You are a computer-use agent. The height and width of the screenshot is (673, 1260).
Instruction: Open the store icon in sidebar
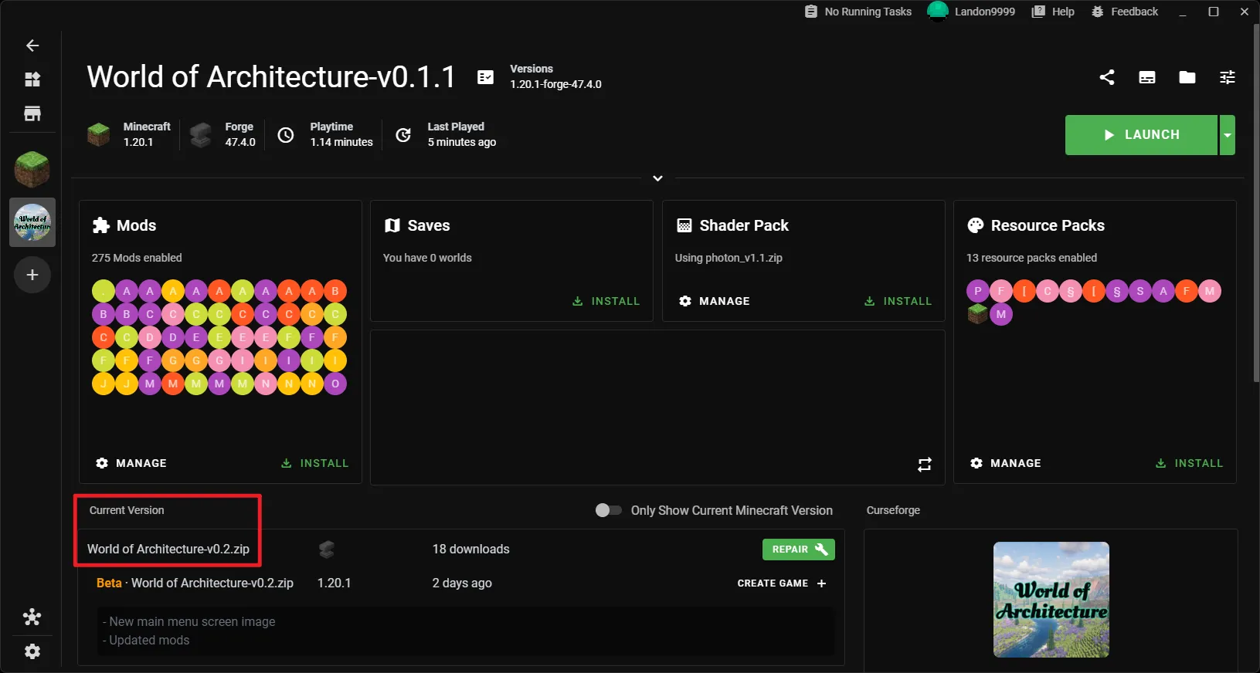tap(32, 114)
